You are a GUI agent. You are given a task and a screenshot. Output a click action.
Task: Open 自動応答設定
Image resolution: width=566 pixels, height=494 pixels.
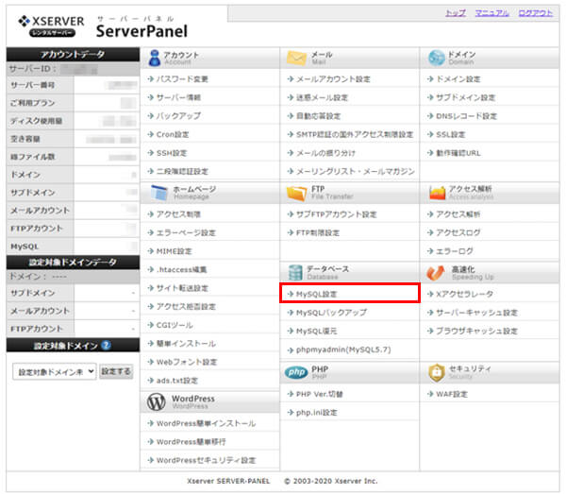(x=318, y=116)
